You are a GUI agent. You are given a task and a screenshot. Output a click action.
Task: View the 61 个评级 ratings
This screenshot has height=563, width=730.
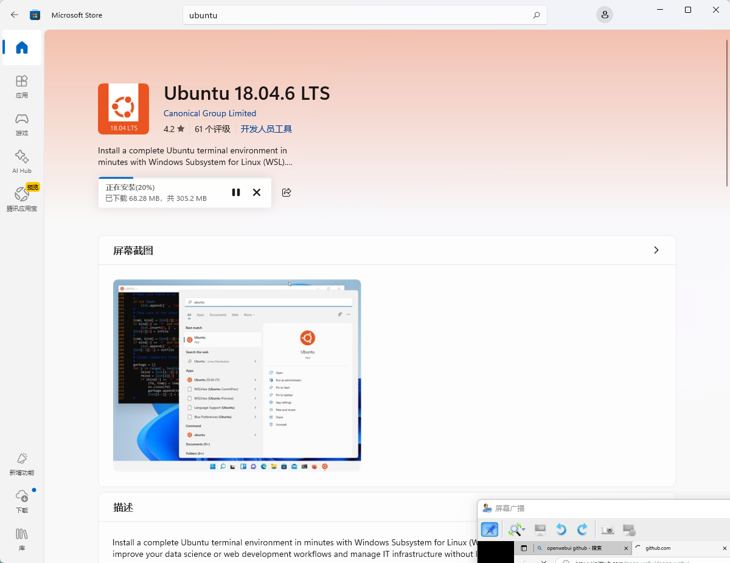(212, 129)
